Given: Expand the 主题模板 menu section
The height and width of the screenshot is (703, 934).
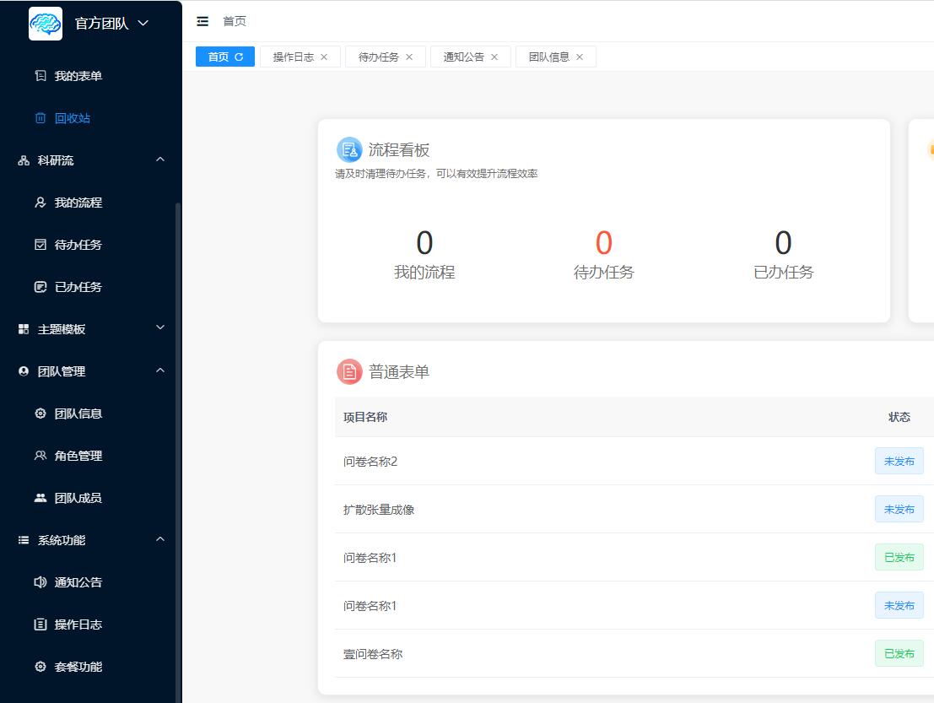Looking at the screenshot, I should (160, 327).
